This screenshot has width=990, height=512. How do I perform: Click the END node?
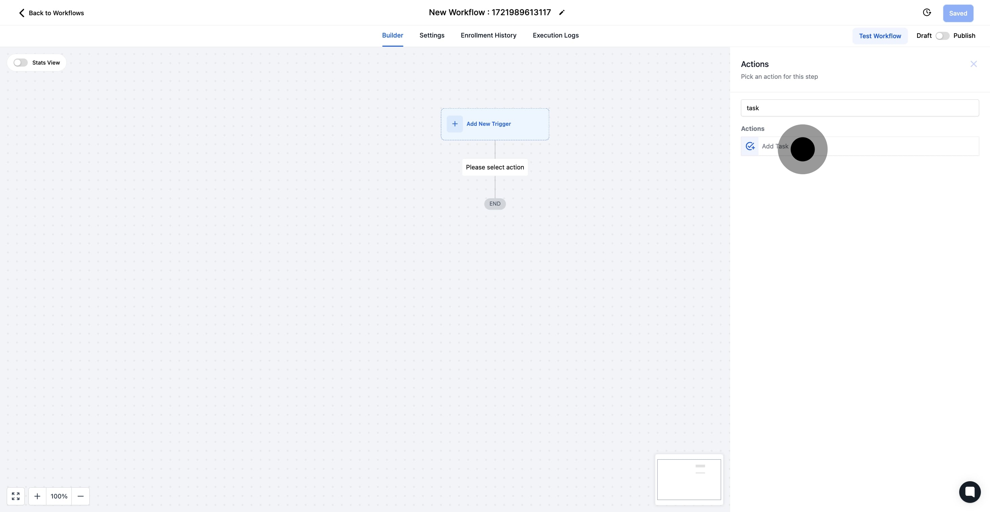495,204
